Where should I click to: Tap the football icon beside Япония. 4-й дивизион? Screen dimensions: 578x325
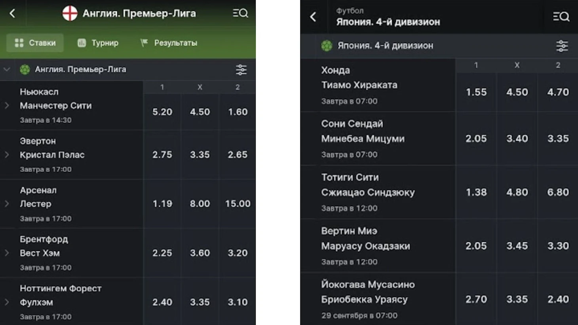(327, 46)
